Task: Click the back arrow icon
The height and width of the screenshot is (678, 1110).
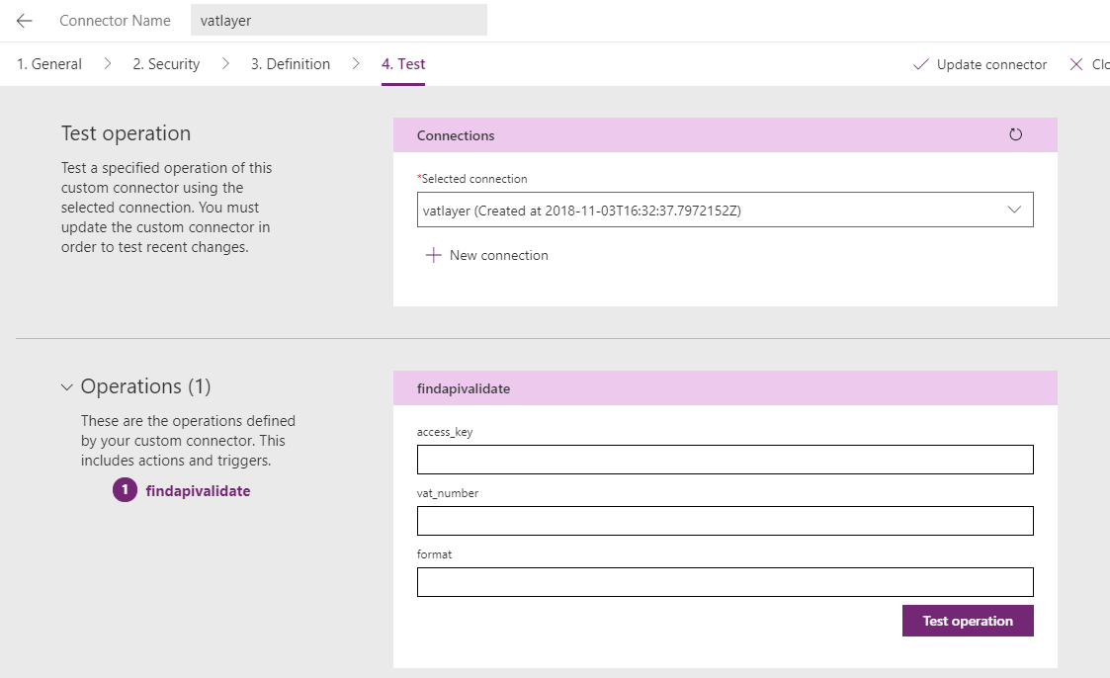Action: 25,21
